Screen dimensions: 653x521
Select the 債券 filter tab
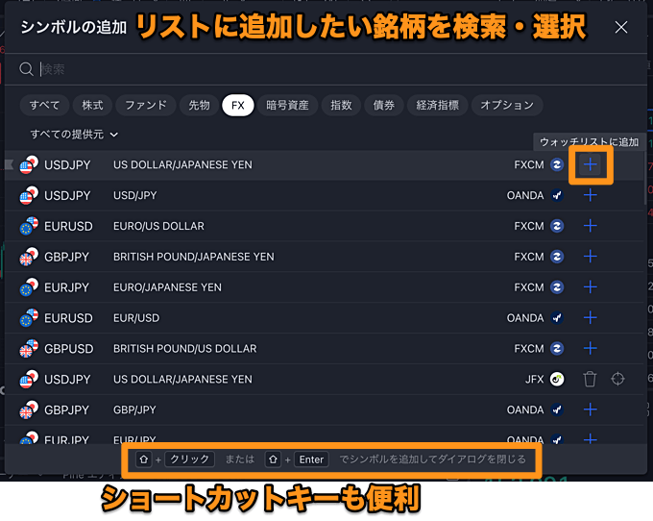point(383,105)
